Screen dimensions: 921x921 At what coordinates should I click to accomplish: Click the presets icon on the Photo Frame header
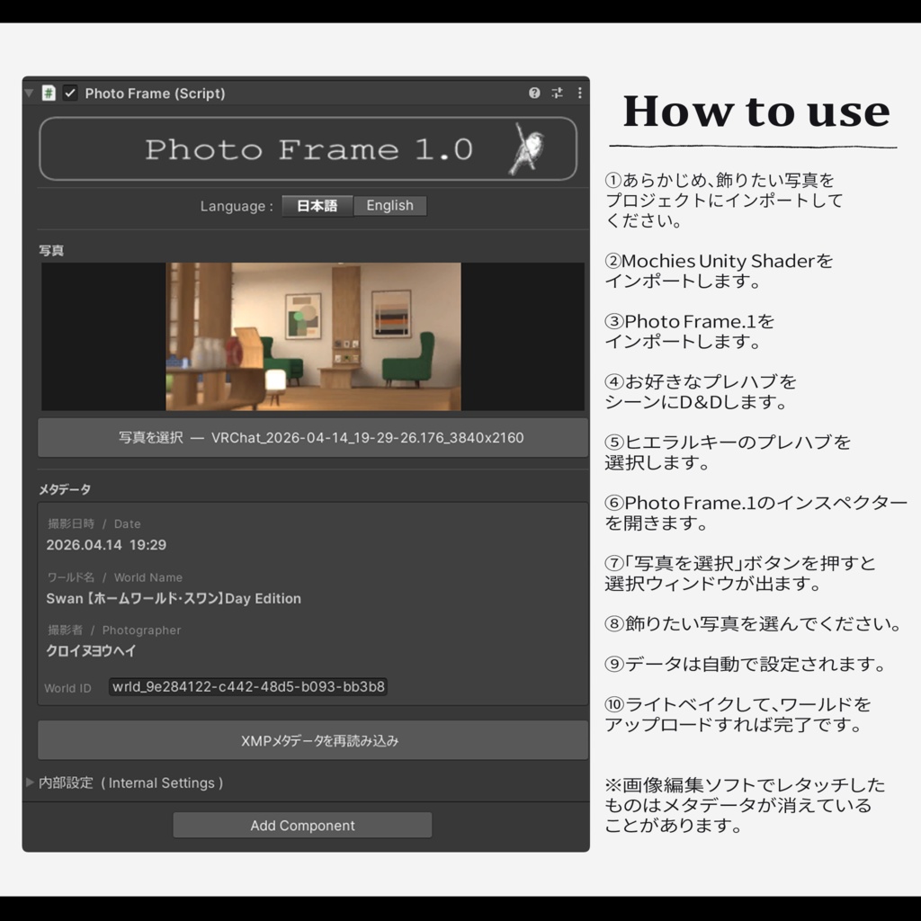[x=558, y=93]
